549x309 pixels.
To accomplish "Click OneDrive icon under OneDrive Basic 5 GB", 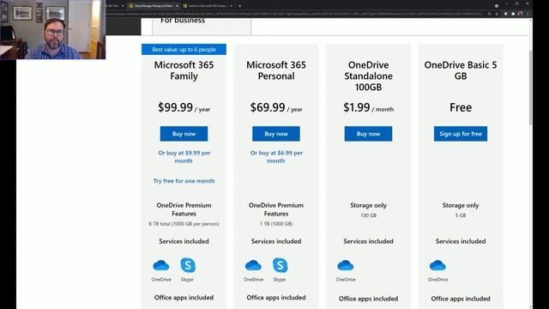I will click(437, 265).
